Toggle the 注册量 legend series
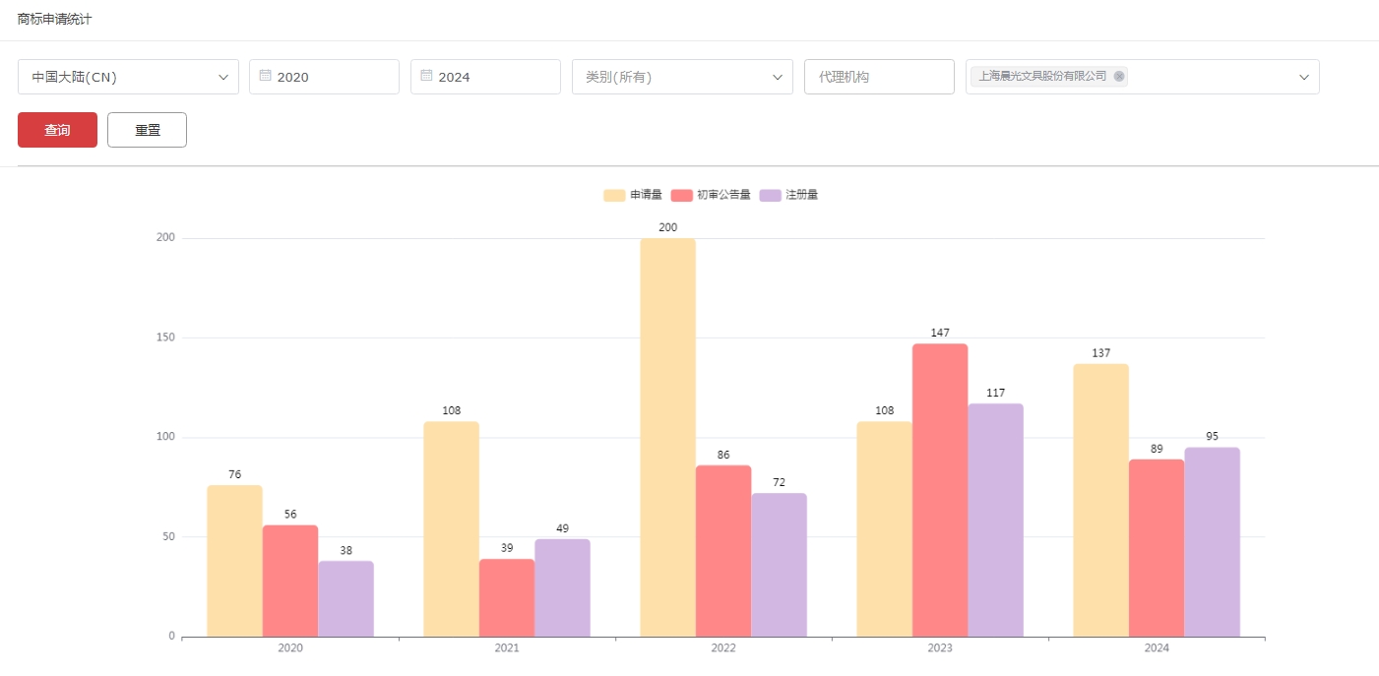This screenshot has width=1379, height=676. [789, 195]
